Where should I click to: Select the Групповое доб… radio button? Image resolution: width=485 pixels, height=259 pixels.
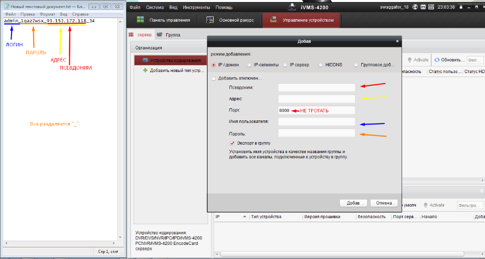356,65
